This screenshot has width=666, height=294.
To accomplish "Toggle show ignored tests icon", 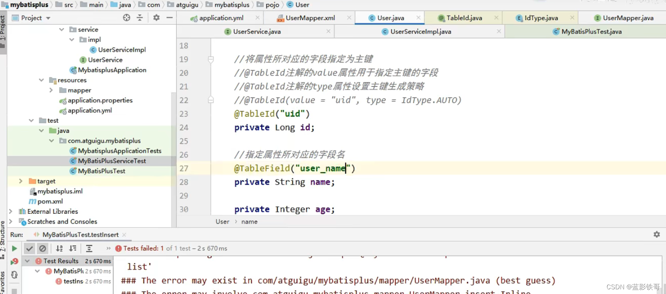I will click(x=43, y=248).
